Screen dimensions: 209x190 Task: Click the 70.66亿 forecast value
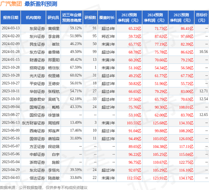tap(161, 60)
